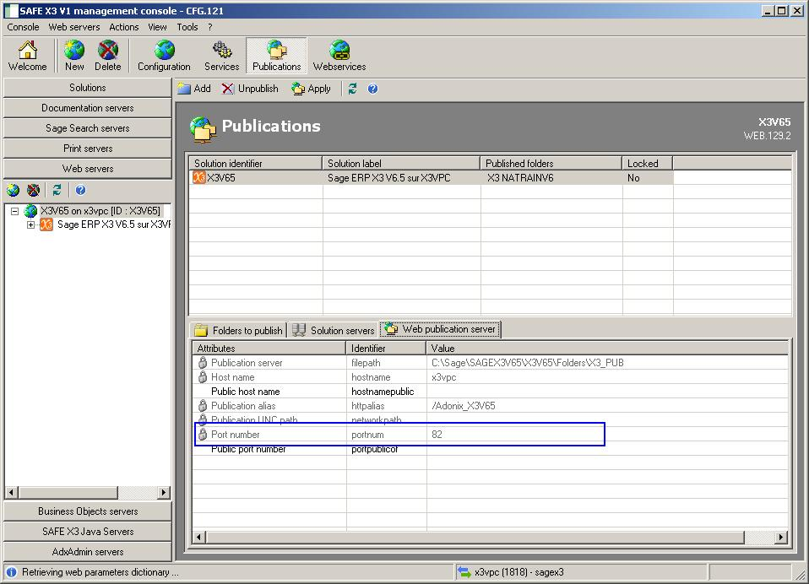Click the New web server globe icon
This screenshot has width=809, height=584.
74,55
